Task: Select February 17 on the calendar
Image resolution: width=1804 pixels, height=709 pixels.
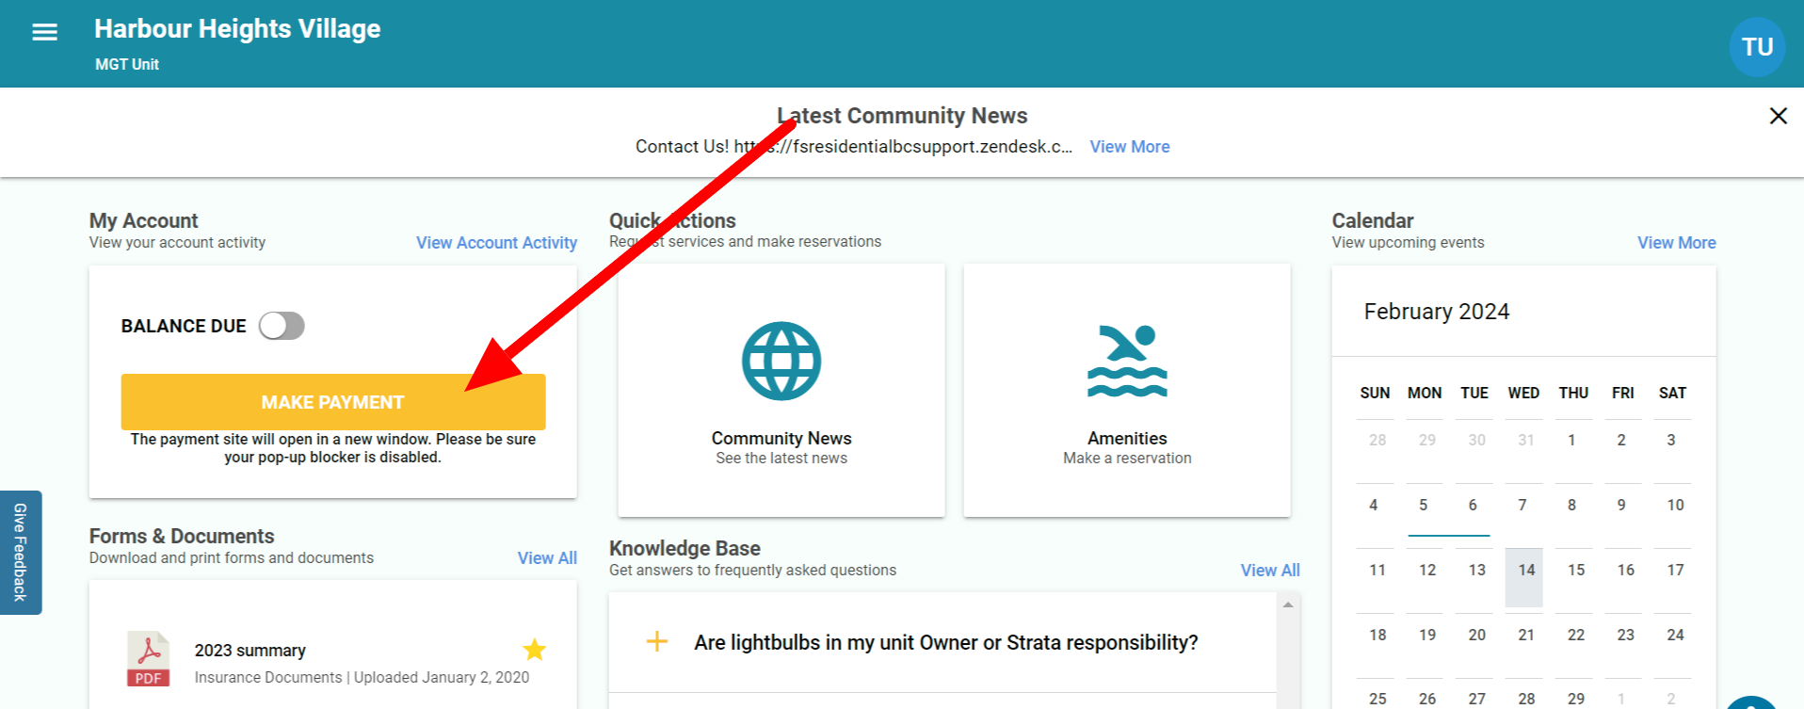Action: (x=1676, y=571)
